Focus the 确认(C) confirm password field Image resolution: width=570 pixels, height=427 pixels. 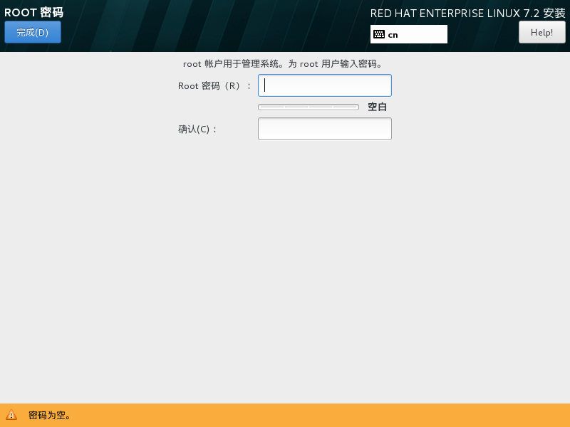pyautogui.click(x=325, y=129)
